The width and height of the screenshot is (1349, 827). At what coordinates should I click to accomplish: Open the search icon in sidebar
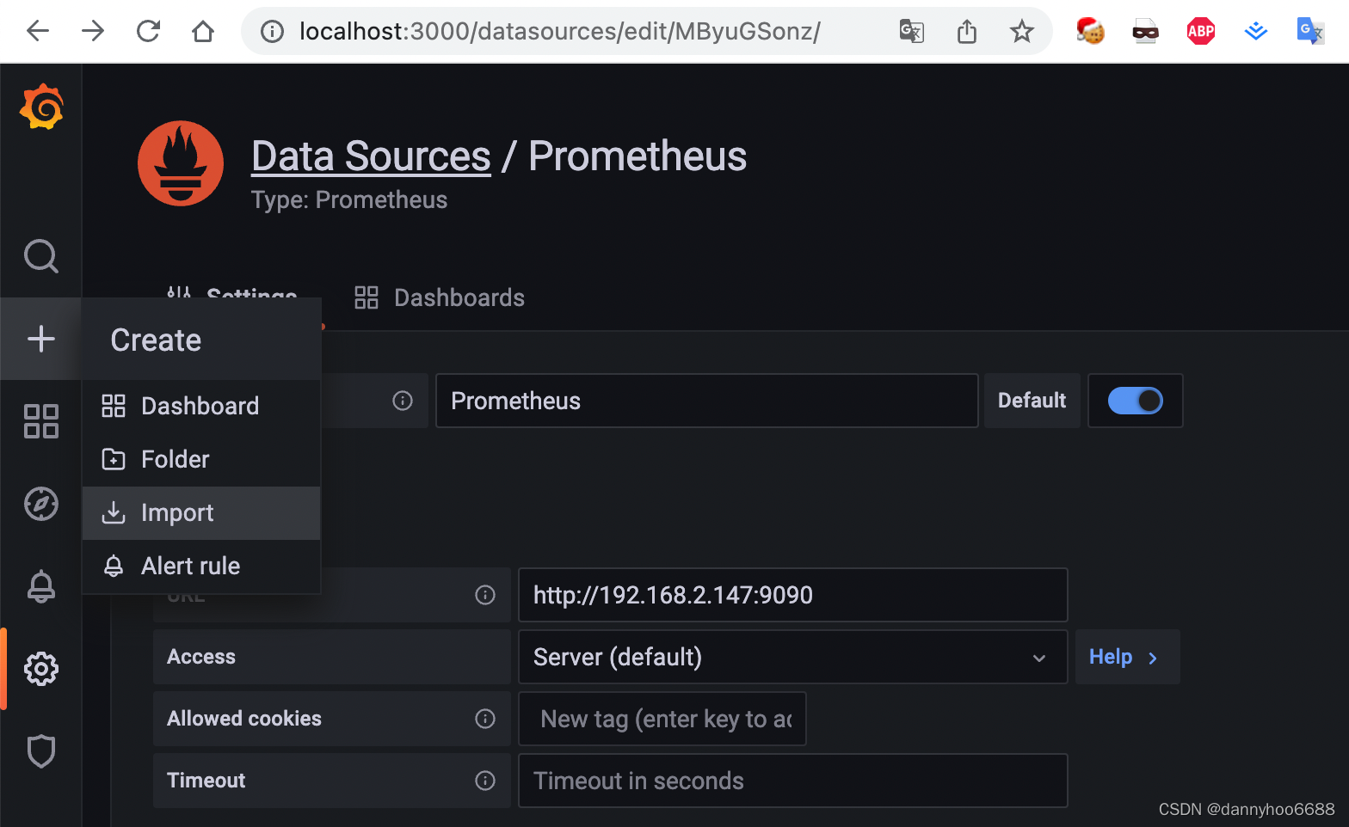point(41,255)
